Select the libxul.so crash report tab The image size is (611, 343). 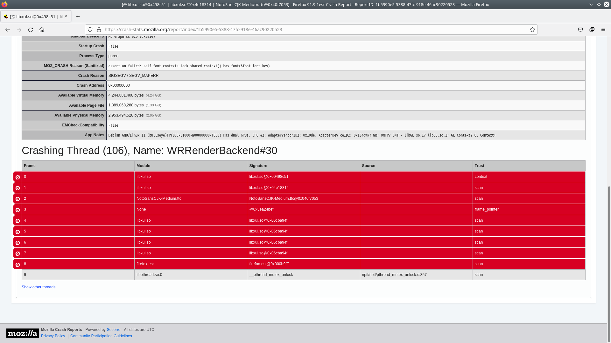pos(36,17)
